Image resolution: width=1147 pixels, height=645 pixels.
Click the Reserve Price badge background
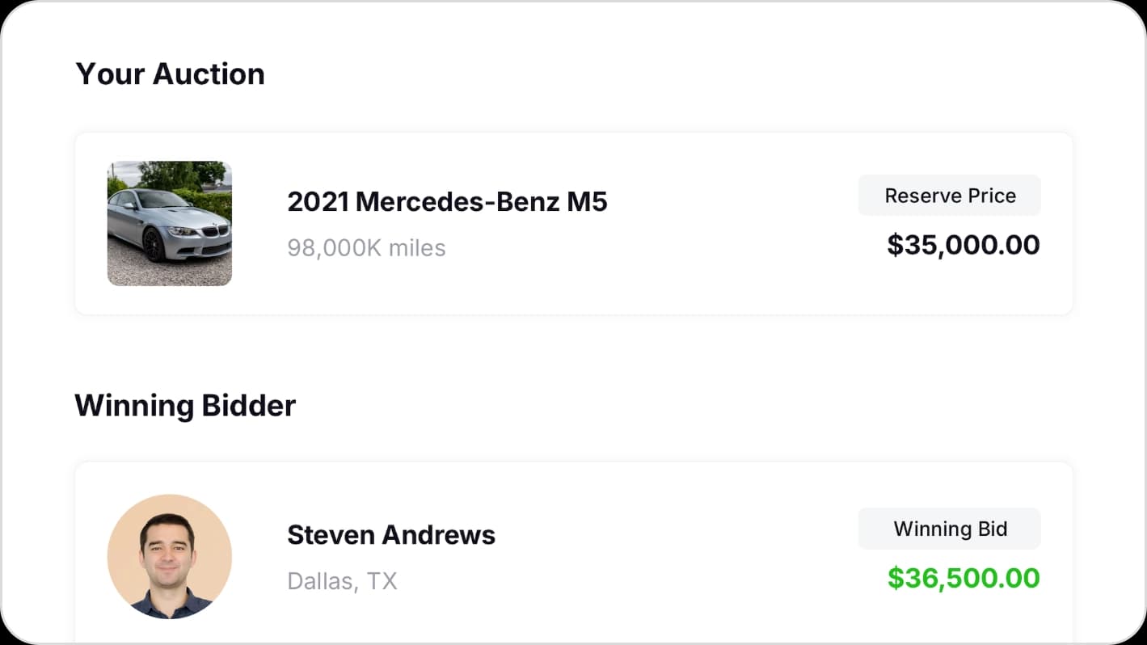tap(949, 195)
